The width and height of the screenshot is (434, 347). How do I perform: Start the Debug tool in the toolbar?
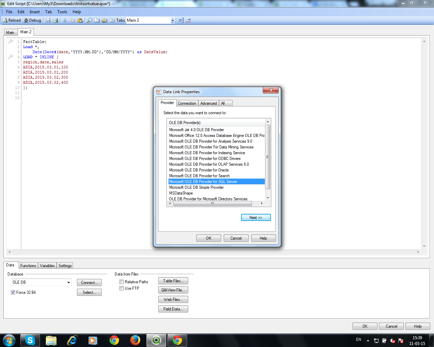[32, 20]
